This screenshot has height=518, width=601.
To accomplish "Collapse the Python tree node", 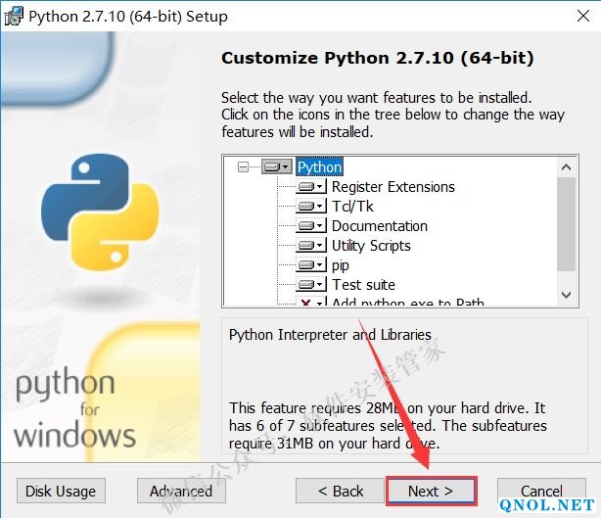I will 244,167.
